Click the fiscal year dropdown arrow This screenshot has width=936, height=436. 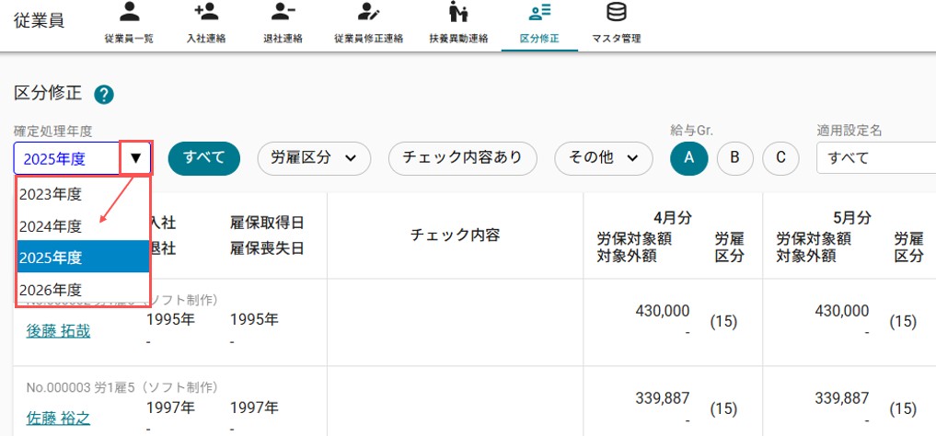[136, 158]
